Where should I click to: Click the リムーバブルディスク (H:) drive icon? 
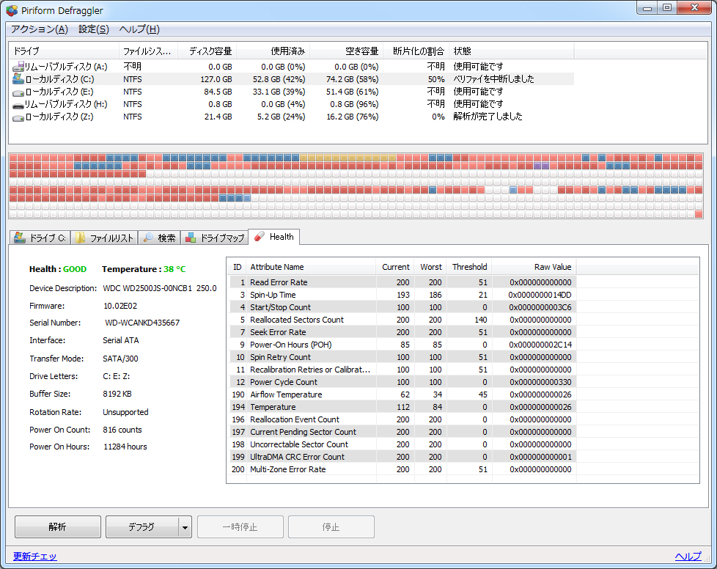coord(18,103)
